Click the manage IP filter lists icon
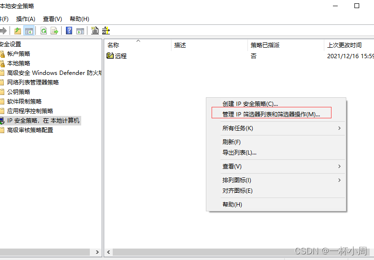 (106, 31)
